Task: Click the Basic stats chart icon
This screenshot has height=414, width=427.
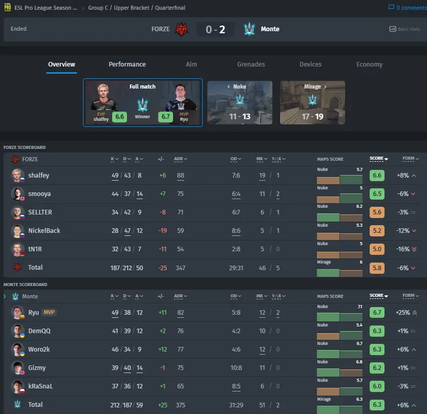Action: point(392,29)
